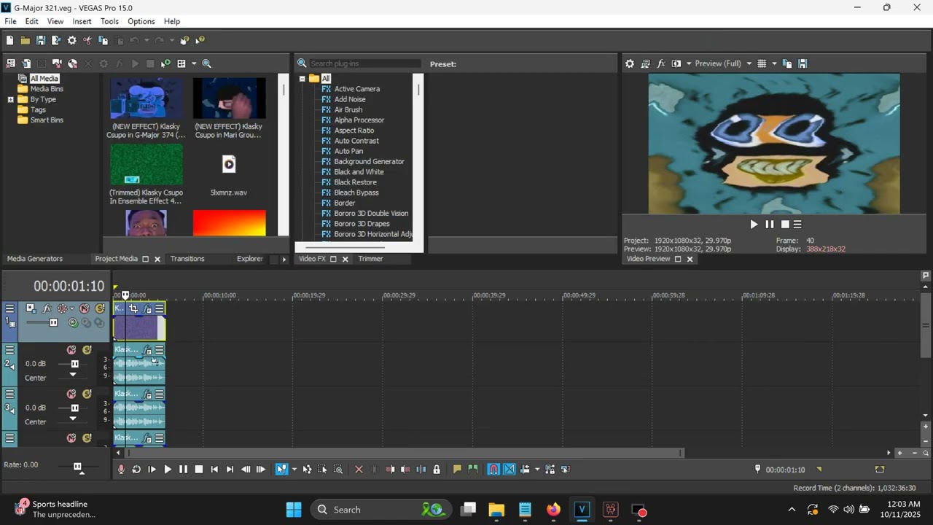Save preview snapshot to file
Screen dimensions: 933x525
coord(803,63)
